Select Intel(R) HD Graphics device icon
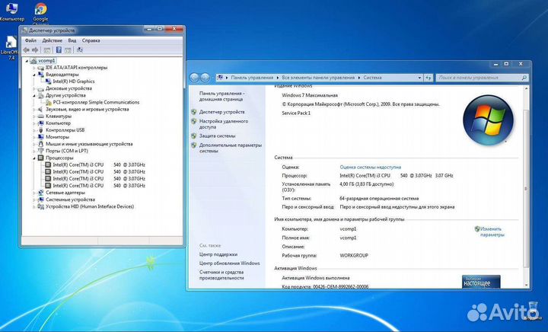548x332 pixels. [48, 81]
